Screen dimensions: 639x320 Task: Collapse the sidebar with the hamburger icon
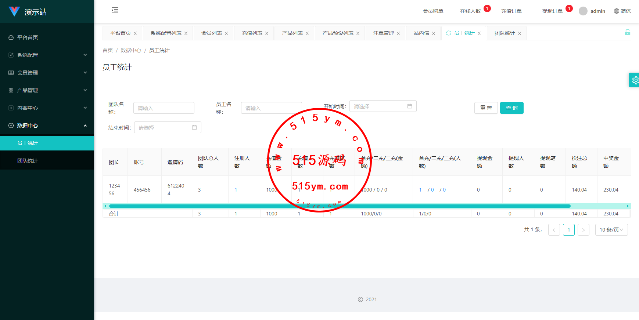(115, 10)
